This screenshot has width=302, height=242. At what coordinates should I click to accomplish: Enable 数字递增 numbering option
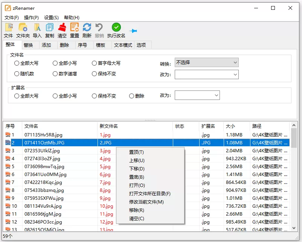click(x=54, y=74)
